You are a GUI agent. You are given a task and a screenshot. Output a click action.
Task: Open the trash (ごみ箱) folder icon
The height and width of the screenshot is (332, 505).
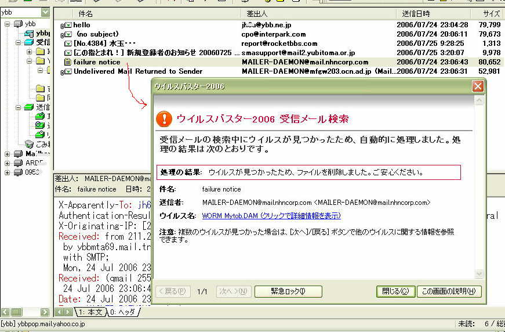pos(30,144)
